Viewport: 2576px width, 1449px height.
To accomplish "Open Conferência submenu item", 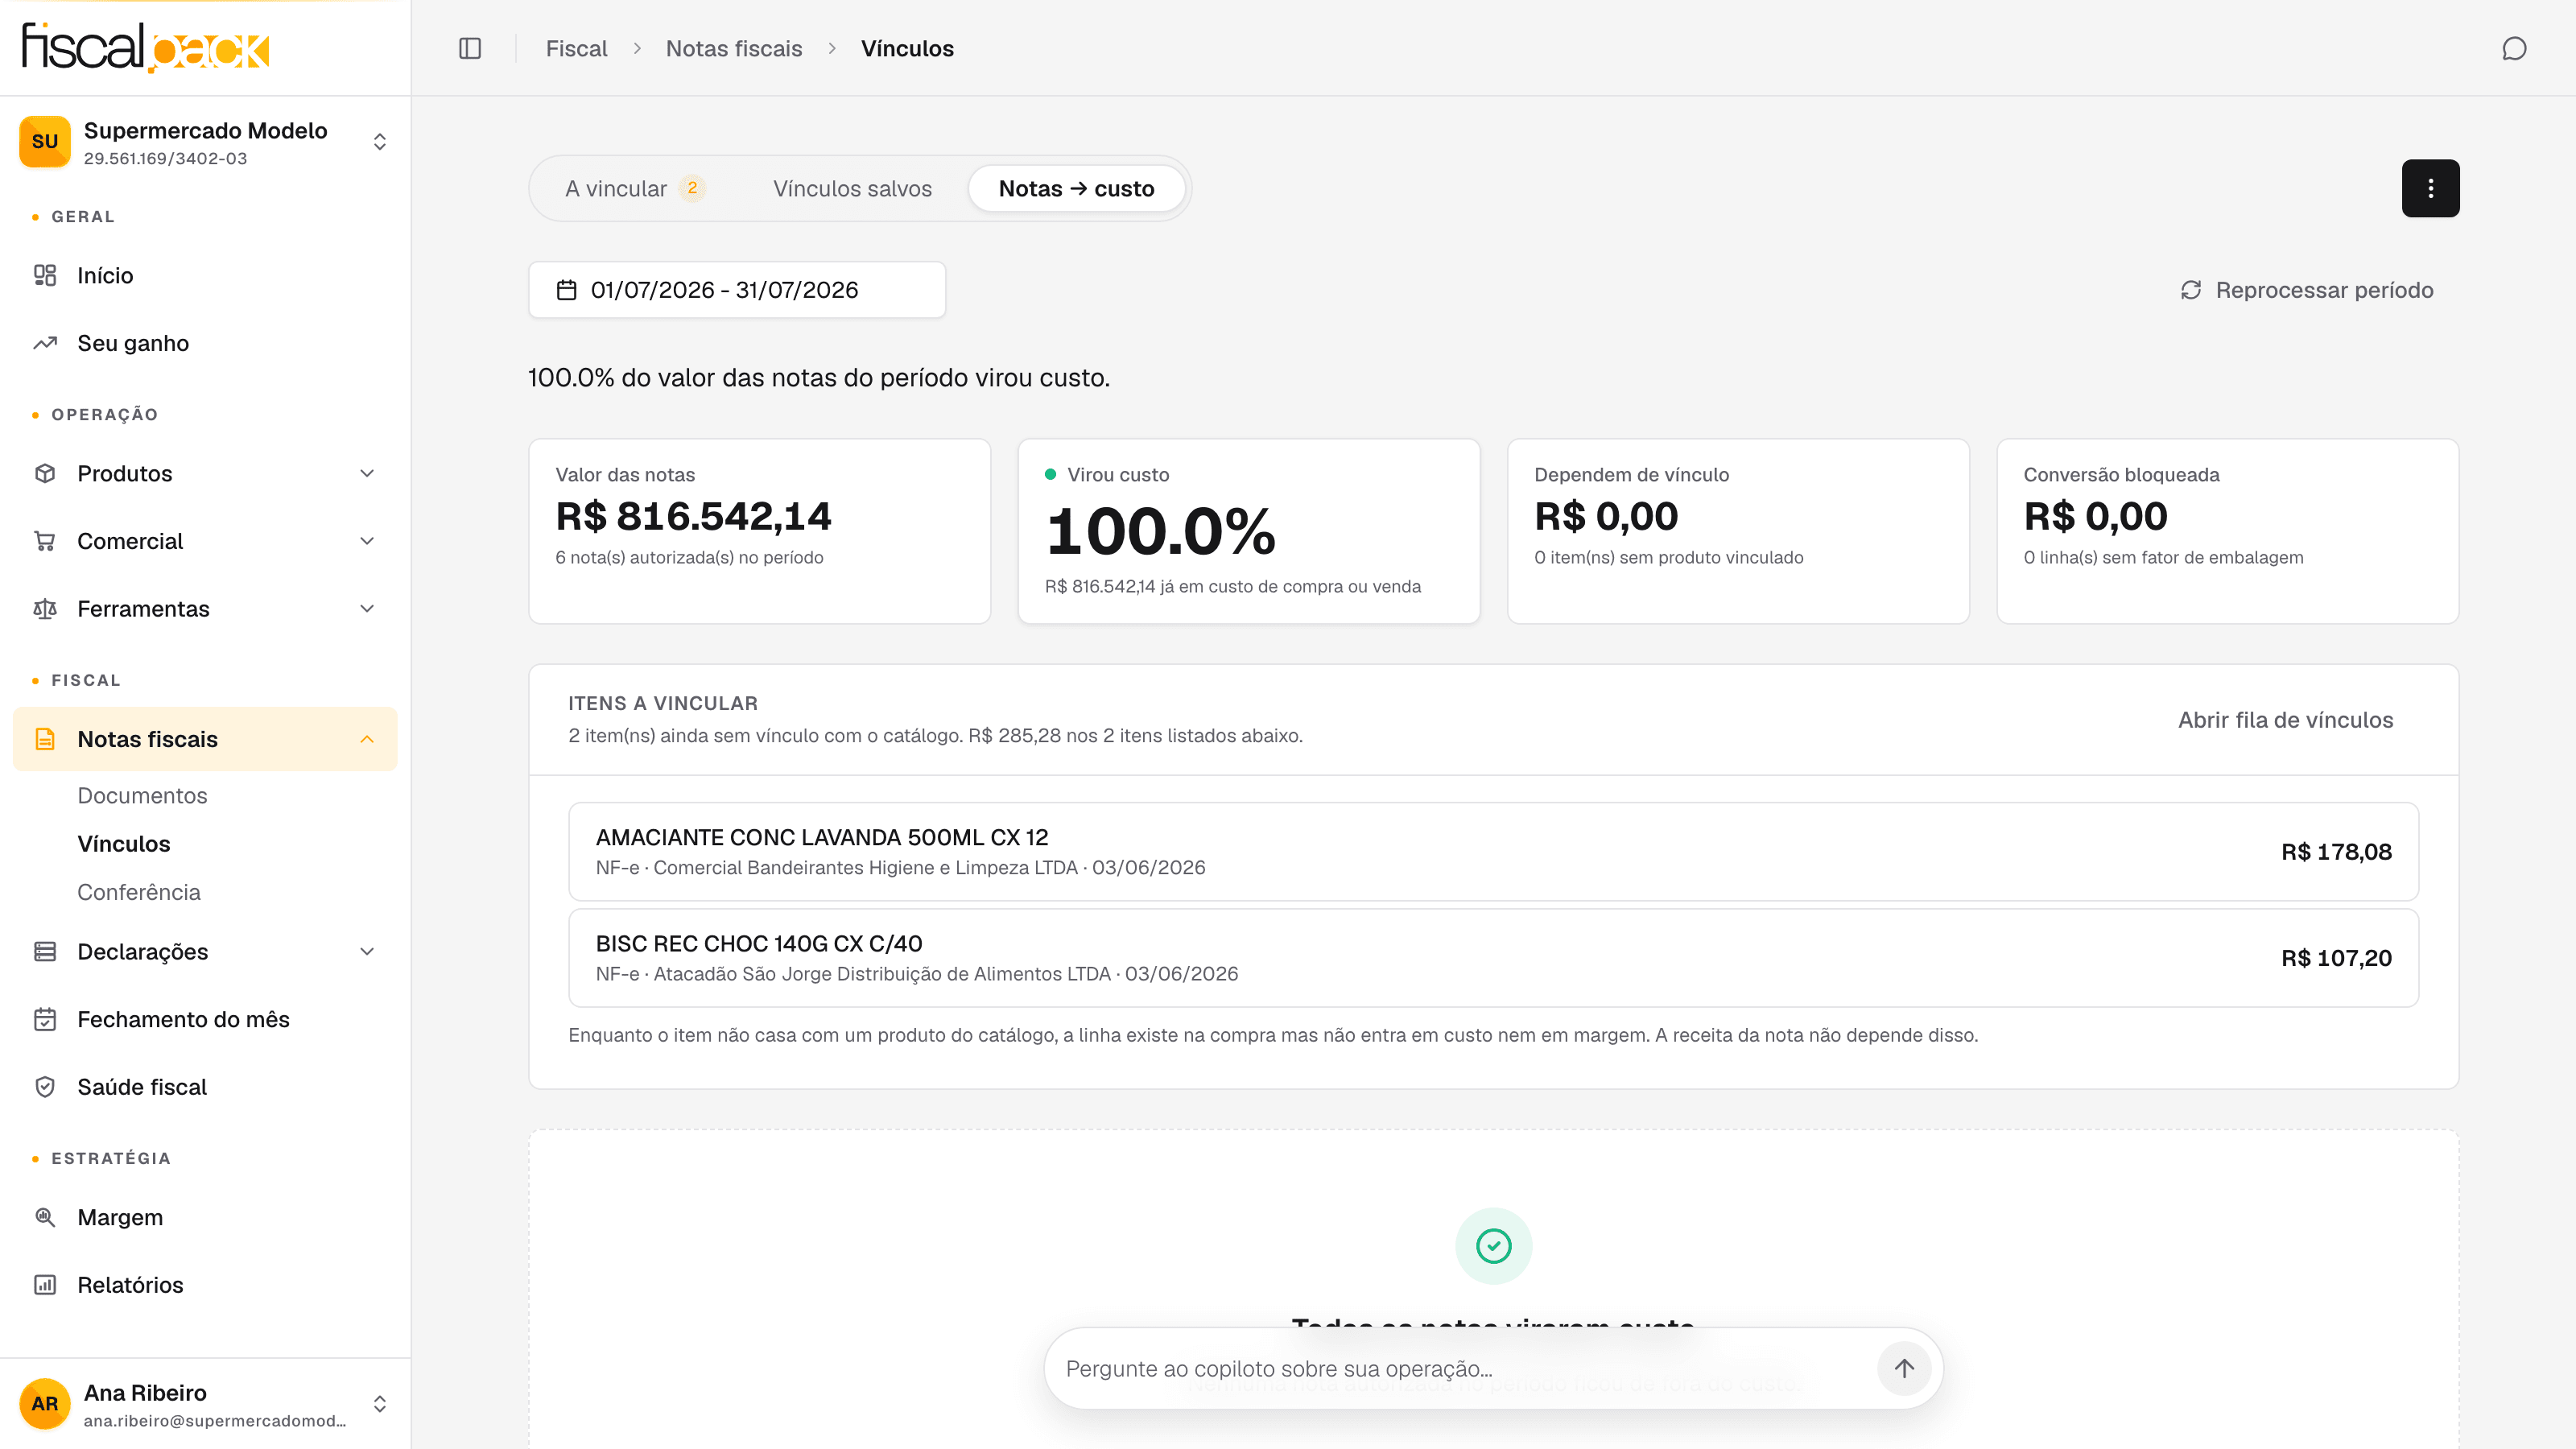I will [139, 891].
